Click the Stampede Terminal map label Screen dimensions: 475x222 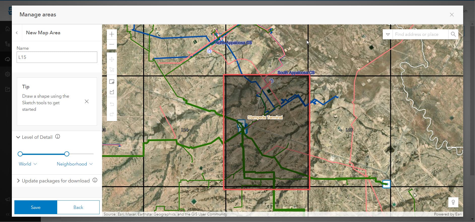[x=265, y=117]
